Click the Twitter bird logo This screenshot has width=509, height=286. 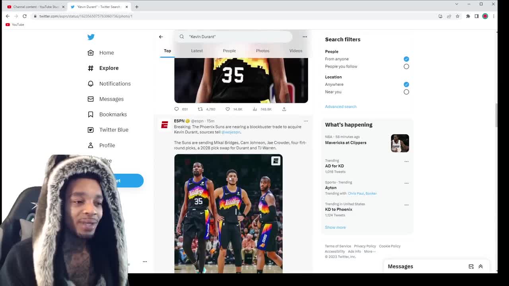click(x=91, y=37)
